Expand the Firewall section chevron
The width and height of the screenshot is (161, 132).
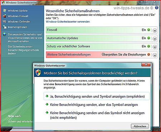click(x=155, y=30)
